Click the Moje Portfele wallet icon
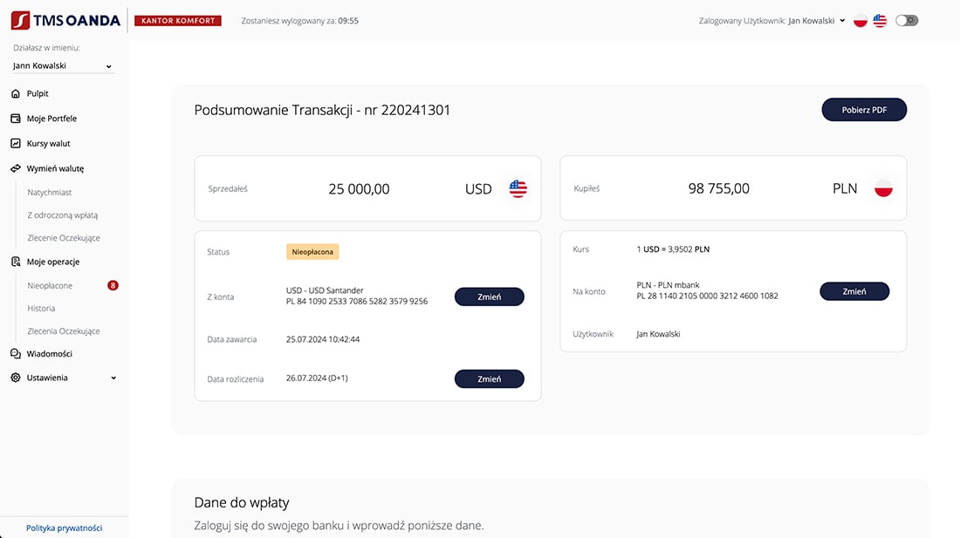The width and height of the screenshot is (960, 538). (x=16, y=119)
